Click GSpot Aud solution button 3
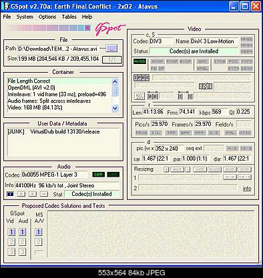The height and width of the screenshot is (278, 263). [22, 252]
